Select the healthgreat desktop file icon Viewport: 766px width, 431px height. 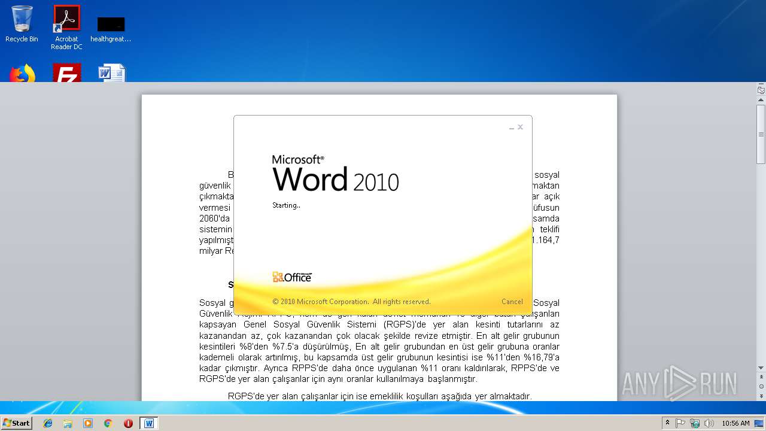111,30
